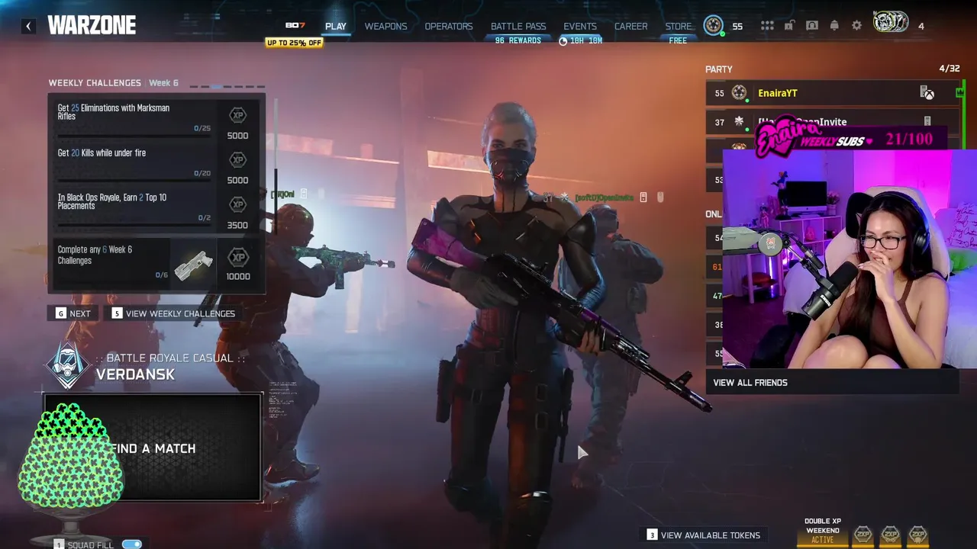Open the STORE tab
The image size is (977, 549).
pos(679,26)
